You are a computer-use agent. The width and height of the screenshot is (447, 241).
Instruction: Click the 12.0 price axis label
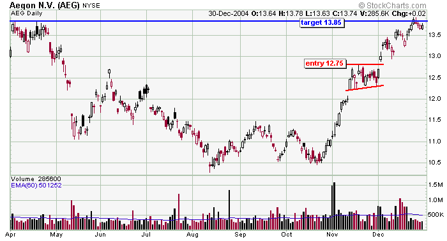pyautogui.click(x=435, y=99)
